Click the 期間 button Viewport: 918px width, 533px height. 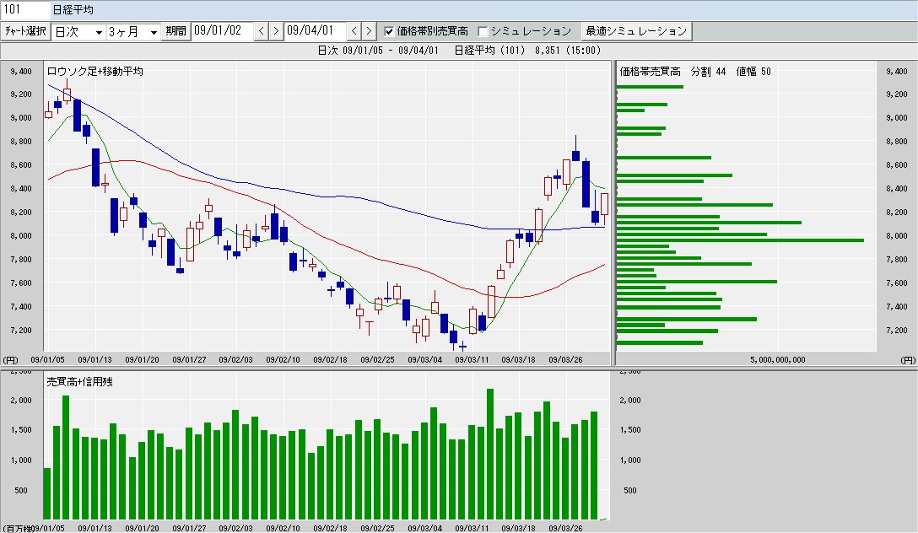[176, 31]
